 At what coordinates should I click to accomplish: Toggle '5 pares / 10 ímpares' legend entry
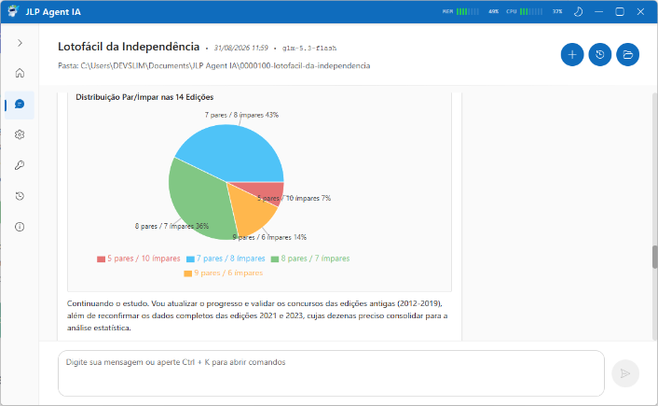click(139, 259)
